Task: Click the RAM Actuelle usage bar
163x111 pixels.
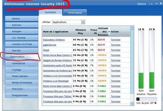Action: [x=141, y=60]
